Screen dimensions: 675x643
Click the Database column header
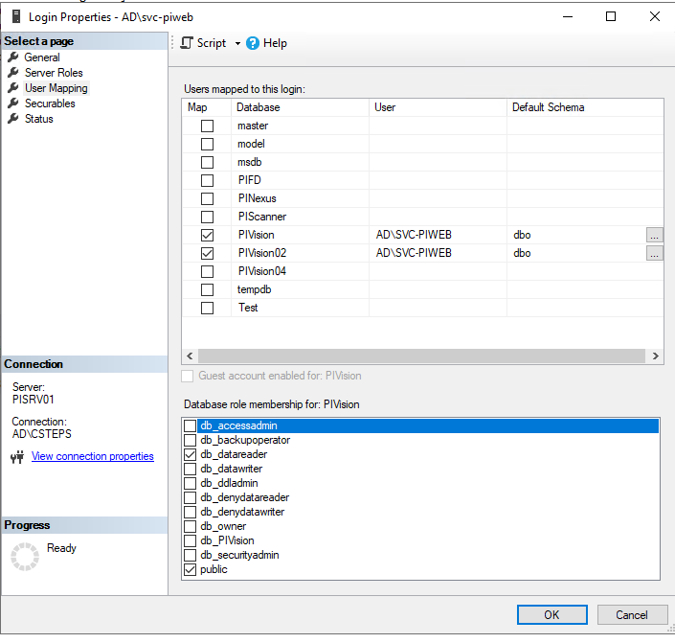[300, 107]
